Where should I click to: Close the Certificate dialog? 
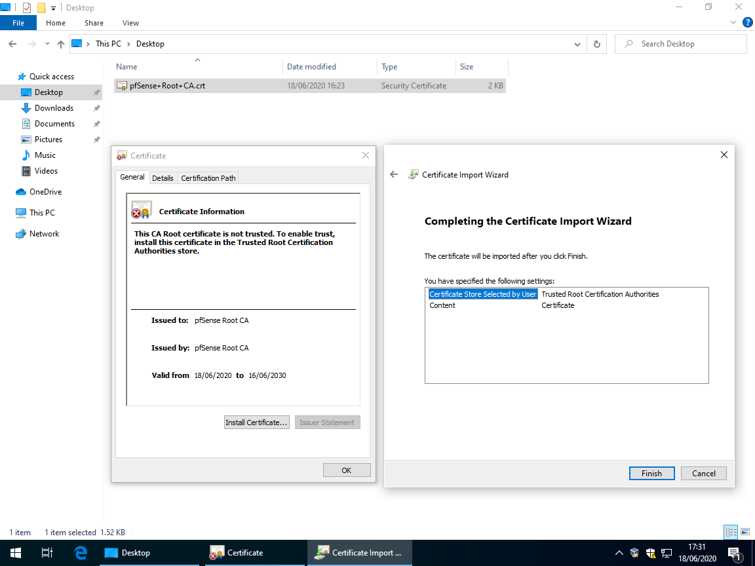click(x=366, y=155)
